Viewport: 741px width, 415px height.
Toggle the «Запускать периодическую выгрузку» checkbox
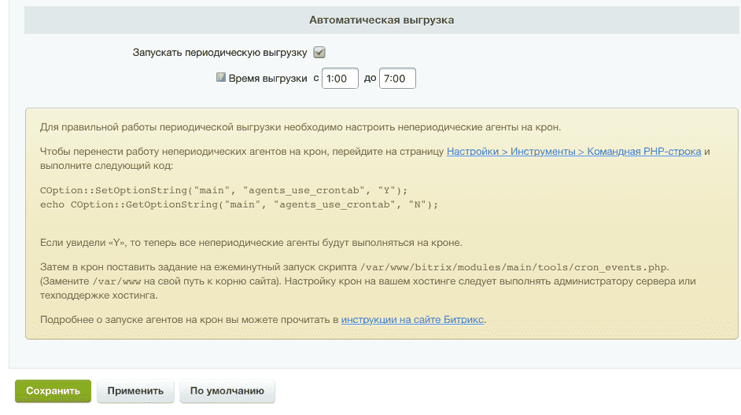coord(319,53)
